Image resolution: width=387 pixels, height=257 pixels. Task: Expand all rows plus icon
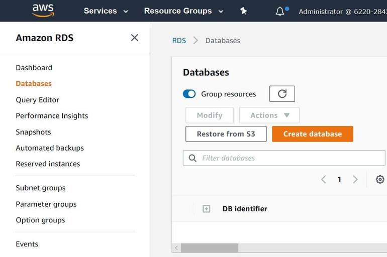pyautogui.click(x=207, y=209)
